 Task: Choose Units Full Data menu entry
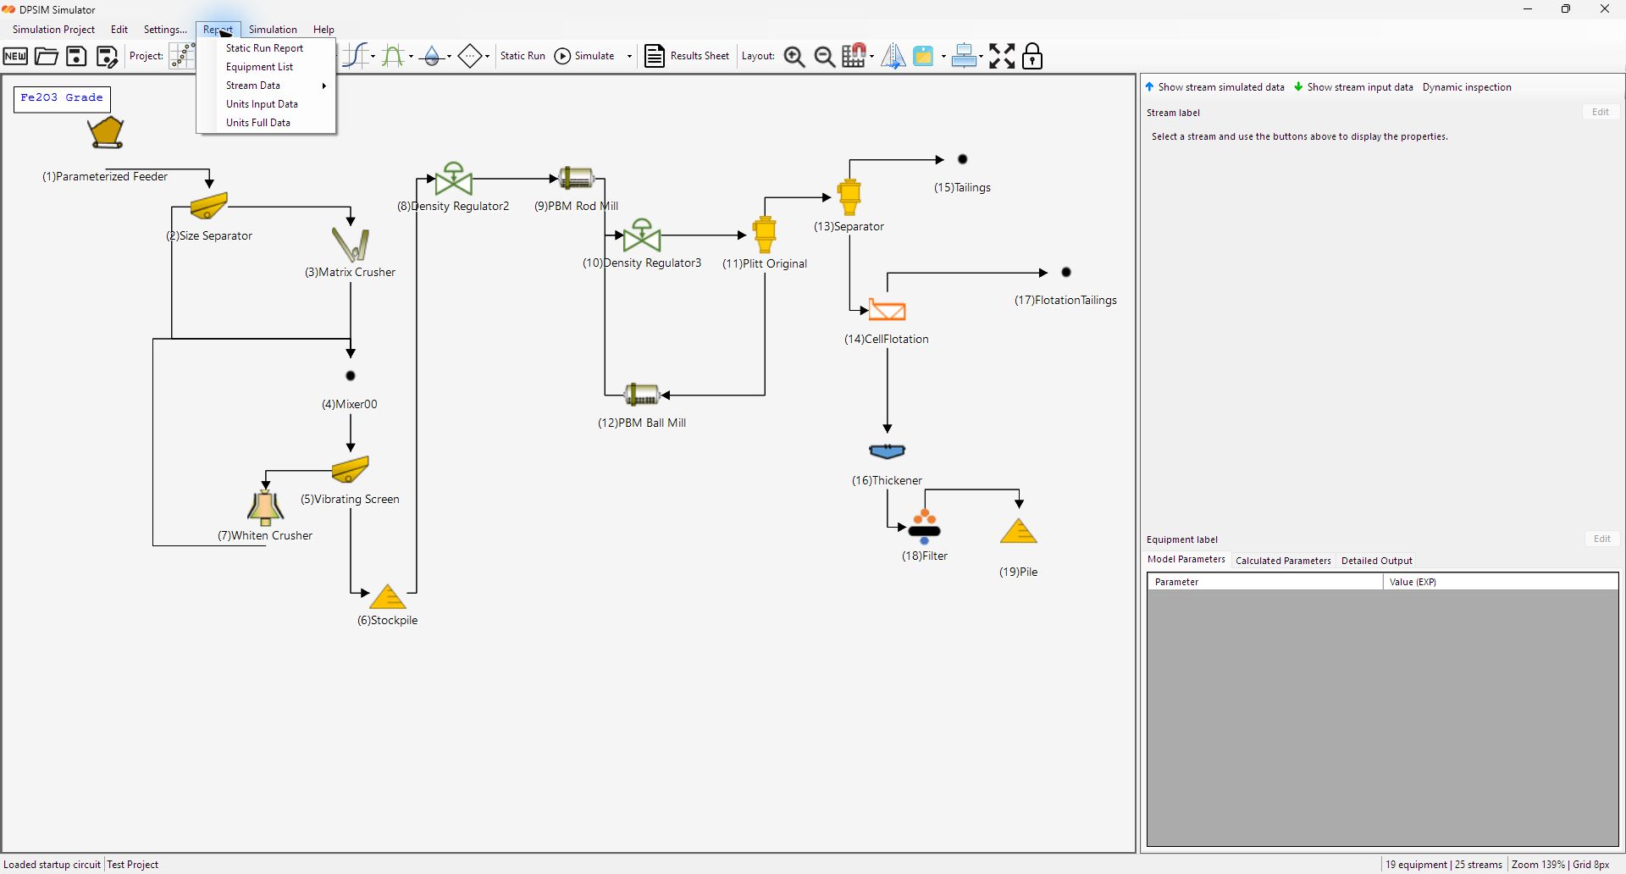[266, 123]
